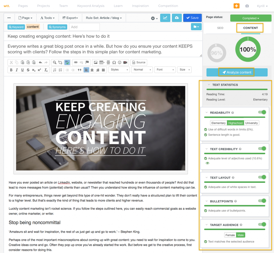Apply bold formatting
This screenshot has width=274, height=253.
click(11, 70)
